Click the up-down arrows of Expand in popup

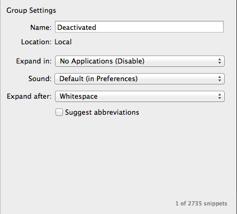[x=219, y=61]
